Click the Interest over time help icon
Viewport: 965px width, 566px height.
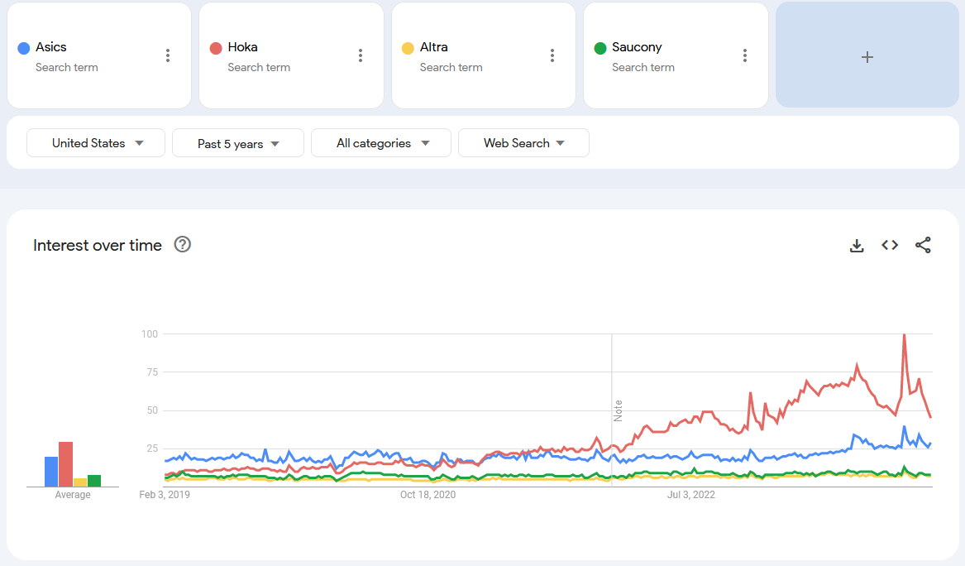182,244
